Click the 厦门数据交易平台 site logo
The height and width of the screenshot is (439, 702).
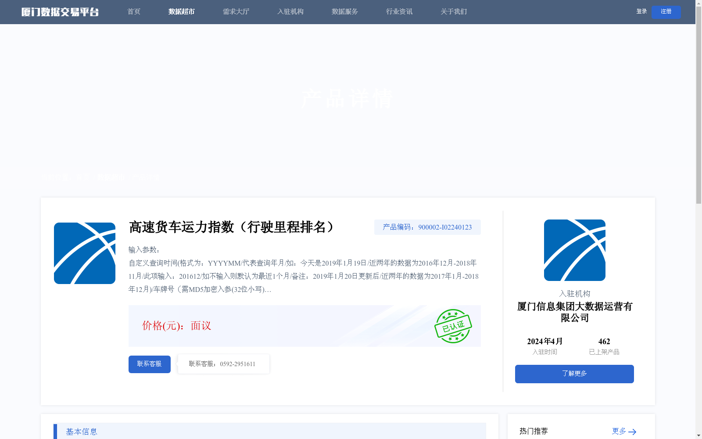(x=60, y=12)
